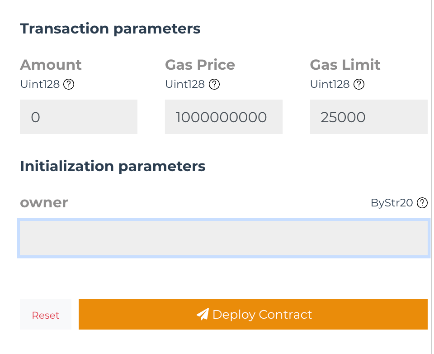Focus the Amount input showing 0
Screen dimensions: 434x354
click(x=79, y=117)
